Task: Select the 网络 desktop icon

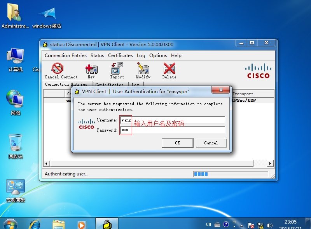Action: click(15, 102)
